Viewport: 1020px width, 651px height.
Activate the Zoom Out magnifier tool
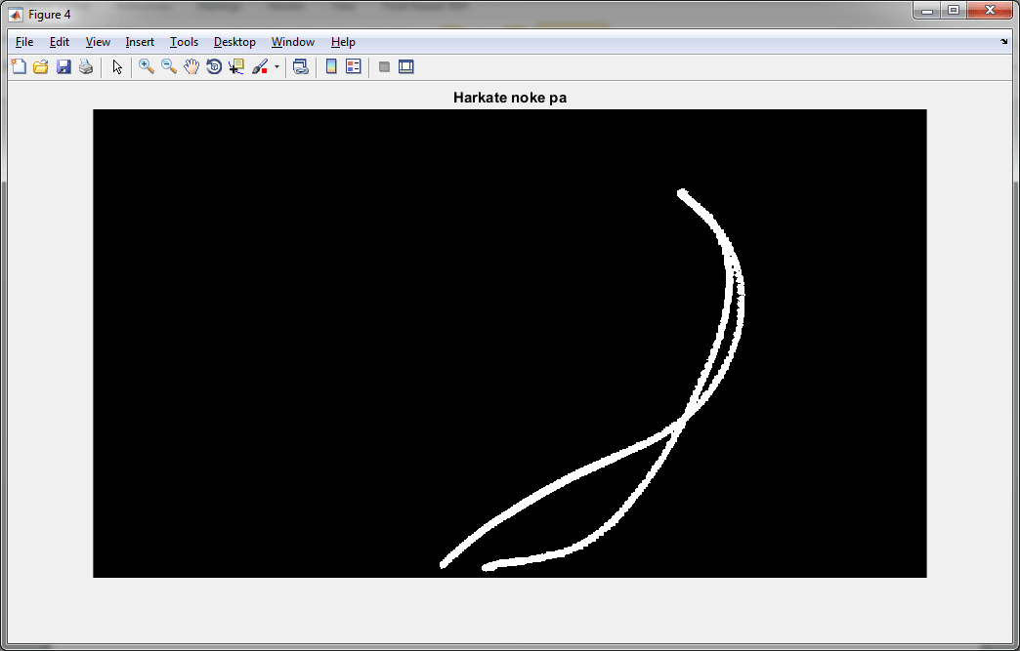[169, 66]
